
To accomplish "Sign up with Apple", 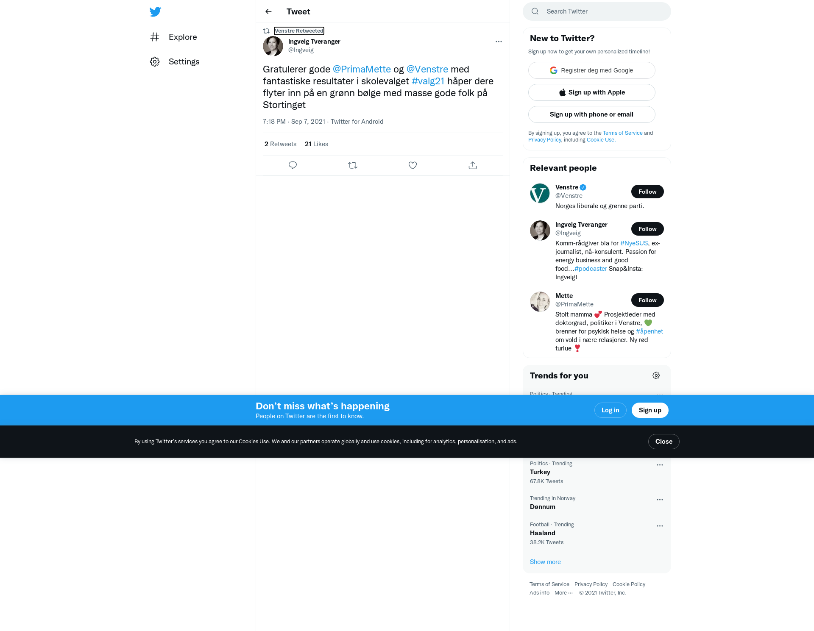I will pyautogui.click(x=592, y=92).
